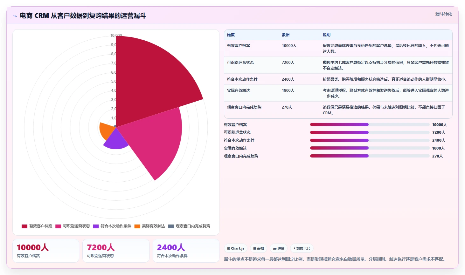The width and height of the screenshot is (465, 275).
Task: Click the 有效客户档案 table row label
Action: pos(239,46)
